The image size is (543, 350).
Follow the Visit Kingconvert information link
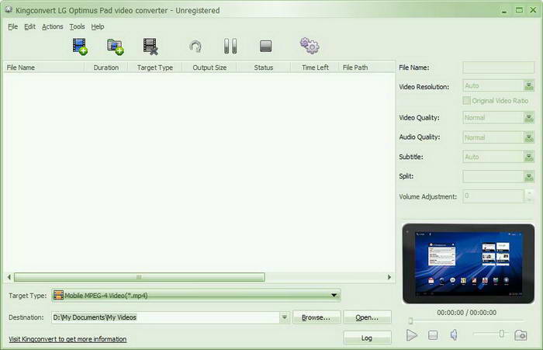(67, 339)
